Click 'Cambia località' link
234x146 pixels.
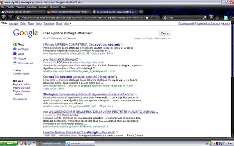click(21, 74)
